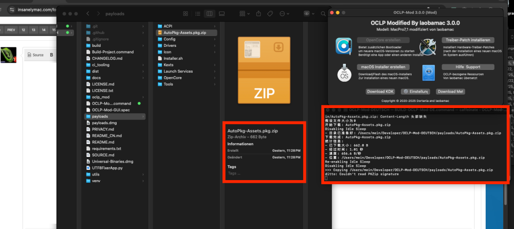Click the macOS installer download icon
Image resolution: width=514 pixels, height=229 pixels.
coord(344,73)
